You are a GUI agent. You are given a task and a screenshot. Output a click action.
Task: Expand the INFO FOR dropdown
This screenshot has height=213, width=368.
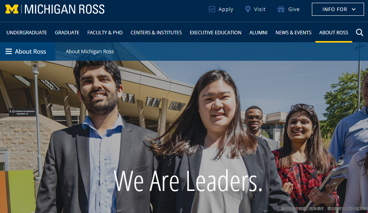click(x=338, y=9)
